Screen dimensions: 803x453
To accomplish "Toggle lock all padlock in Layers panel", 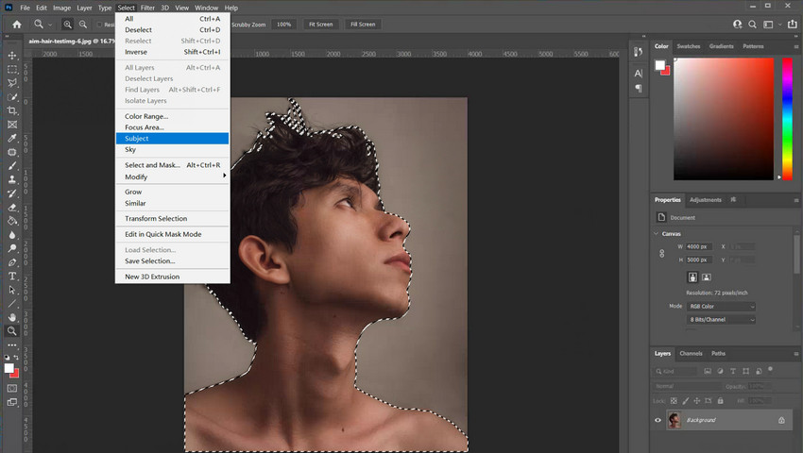I will click(721, 401).
